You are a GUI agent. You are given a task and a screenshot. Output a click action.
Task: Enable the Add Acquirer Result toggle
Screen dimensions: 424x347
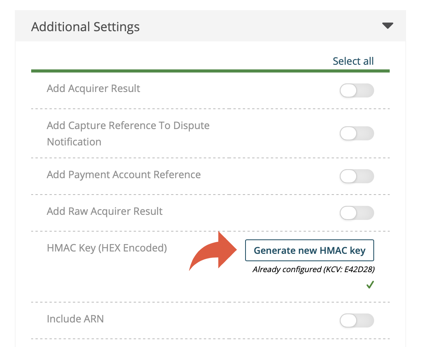[x=357, y=90]
